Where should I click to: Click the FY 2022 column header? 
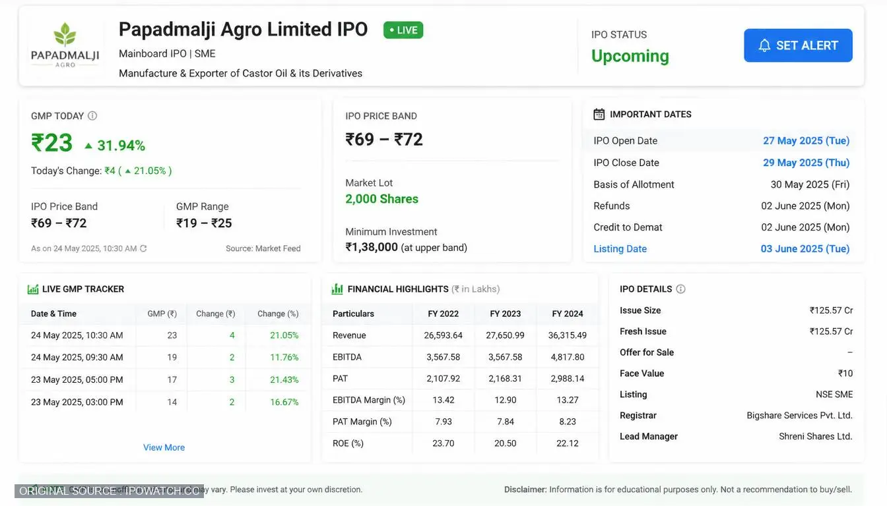(443, 314)
